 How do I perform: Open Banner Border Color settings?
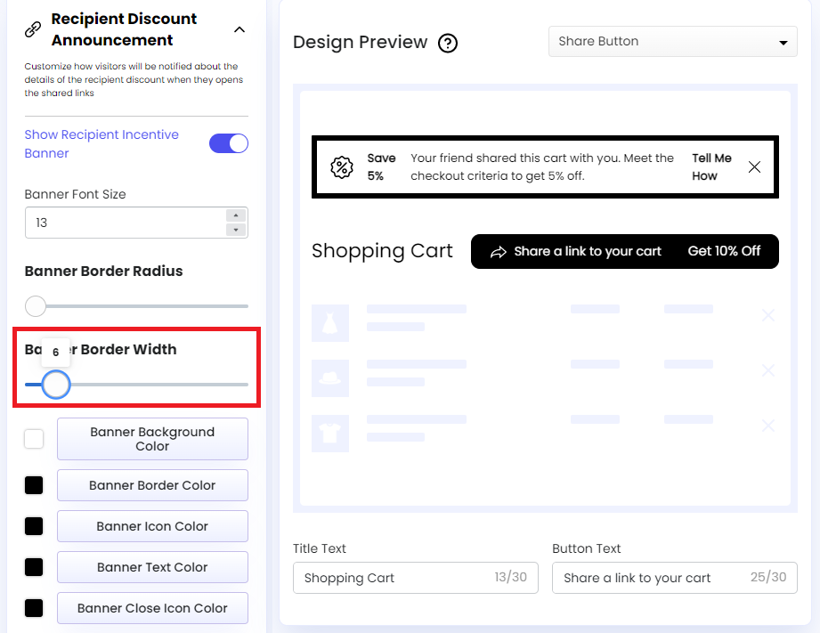pos(152,485)
